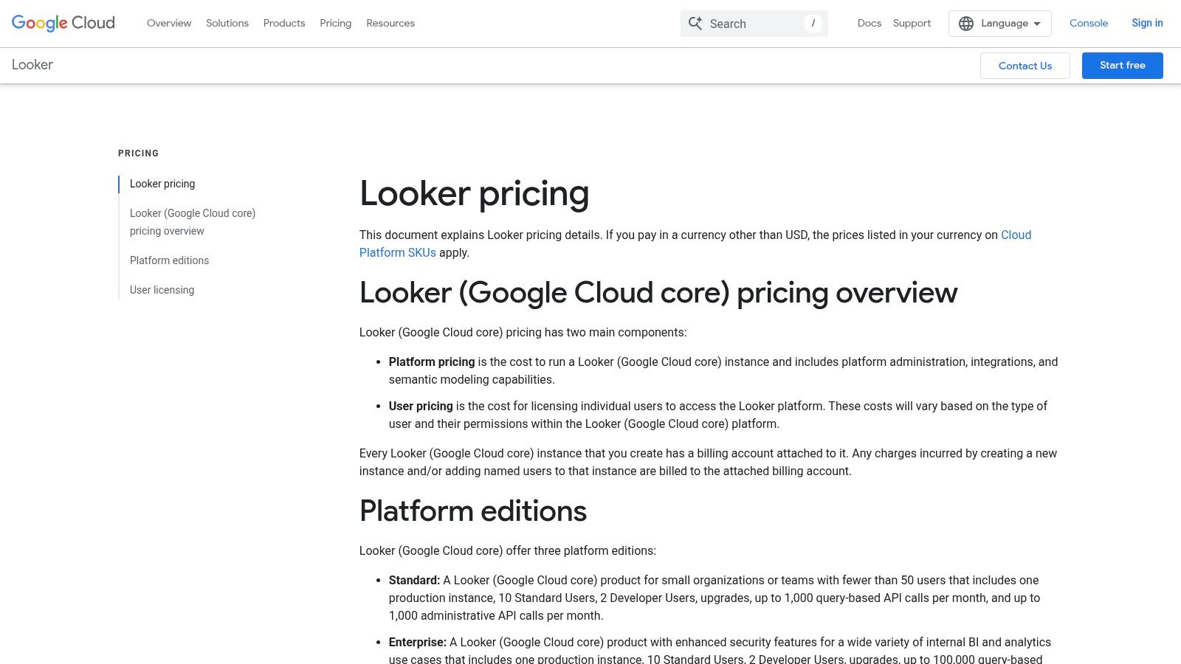Click the Start free button
Image resolution: width=1181 pixels, height=664 pixels.
click(x=1122, y=65)
